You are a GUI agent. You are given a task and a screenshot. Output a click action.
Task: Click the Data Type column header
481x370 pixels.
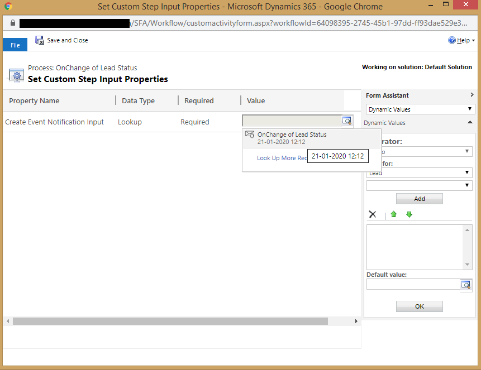(x=139, y=100)
